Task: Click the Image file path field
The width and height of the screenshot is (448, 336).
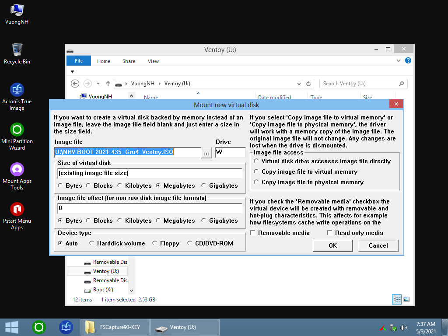Action: pos(127,152)
